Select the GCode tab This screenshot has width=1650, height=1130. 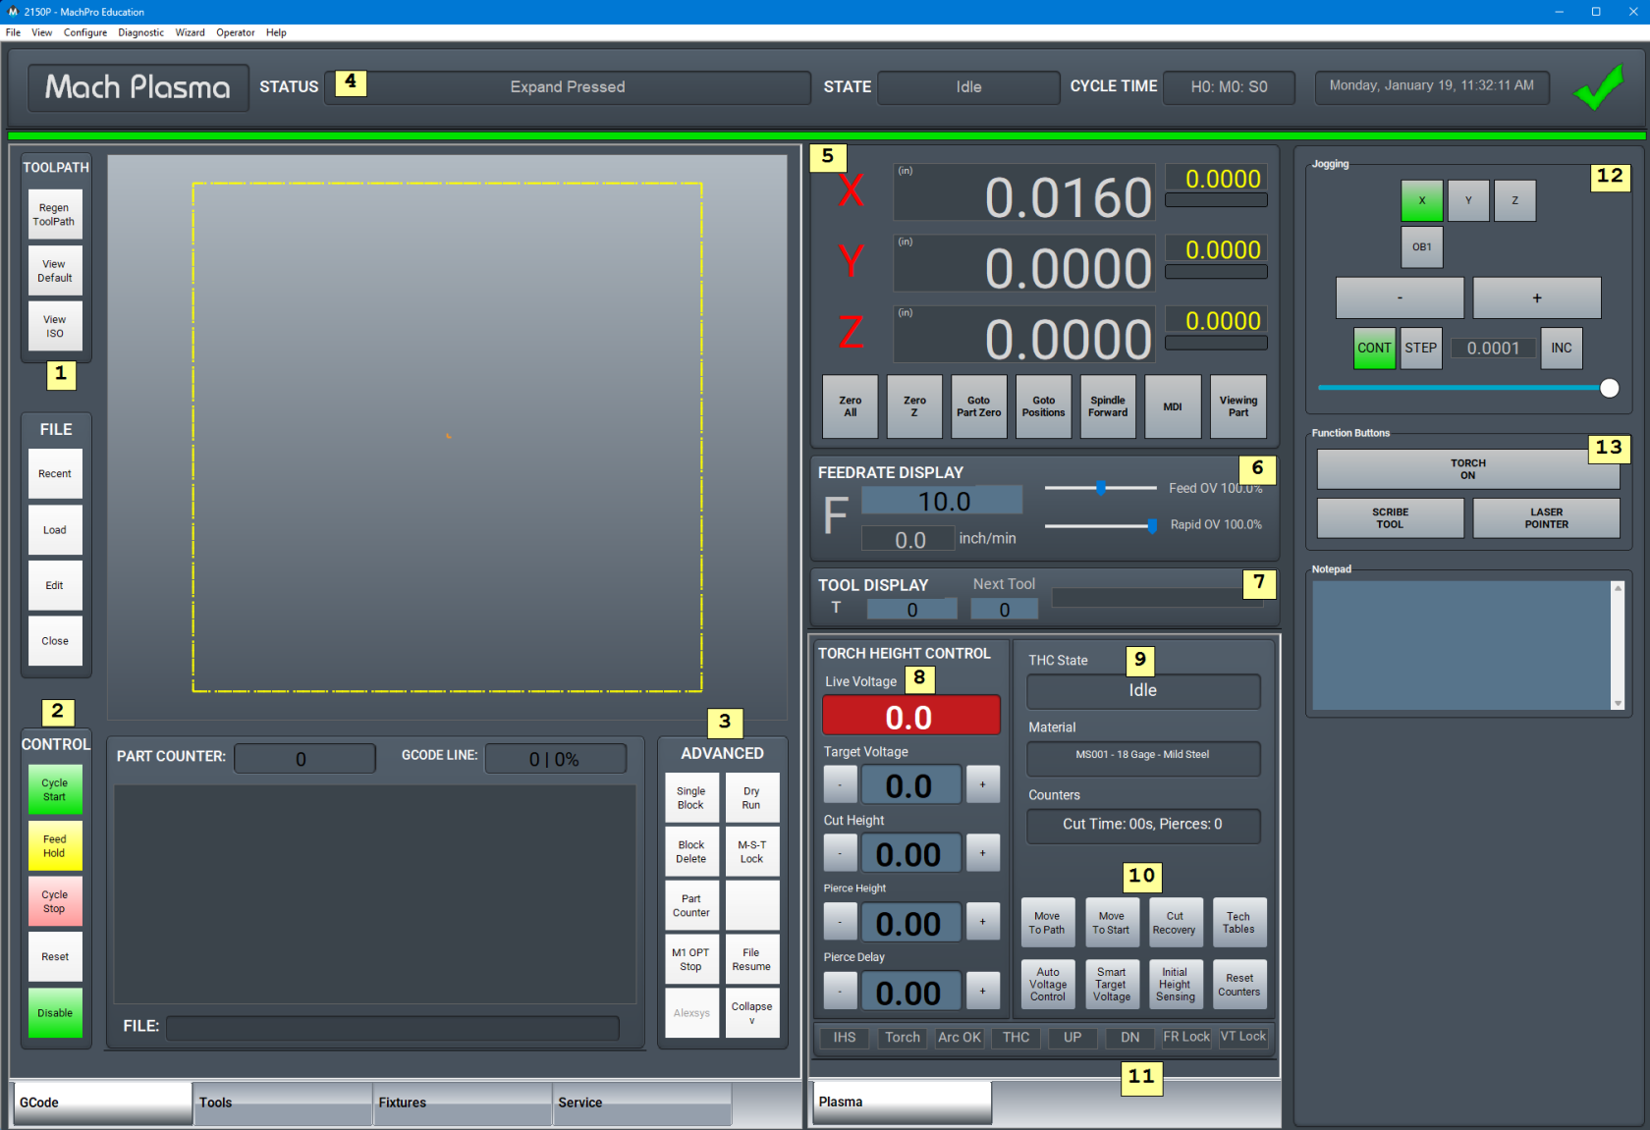click(102, 1103)
